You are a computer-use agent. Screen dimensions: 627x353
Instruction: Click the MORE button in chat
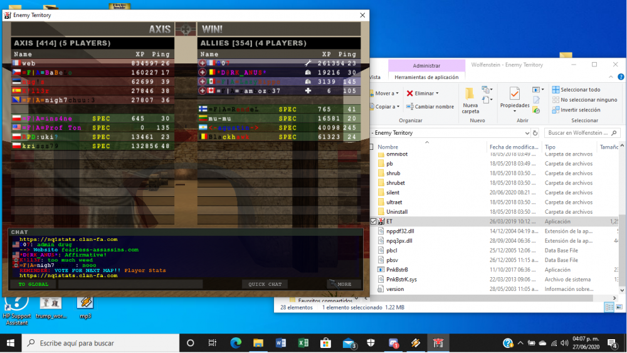pyautogui.click(x=344, y=284)
